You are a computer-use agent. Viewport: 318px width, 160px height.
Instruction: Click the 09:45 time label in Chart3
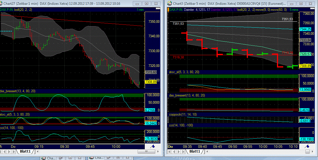pos(217,146)
